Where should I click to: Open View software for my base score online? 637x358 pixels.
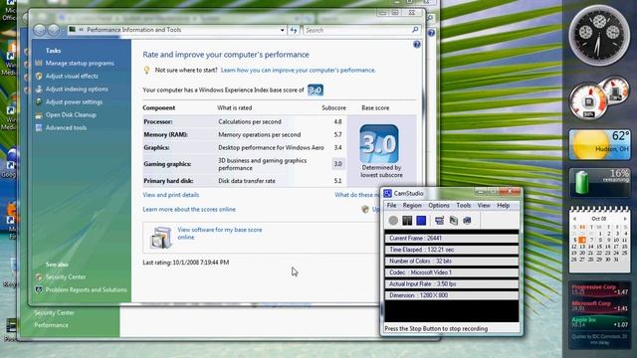coord(219,234)
